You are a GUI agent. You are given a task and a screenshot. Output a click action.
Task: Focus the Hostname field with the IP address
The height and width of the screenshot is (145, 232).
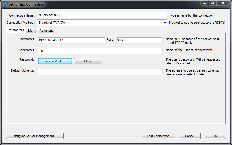[71, 40]
